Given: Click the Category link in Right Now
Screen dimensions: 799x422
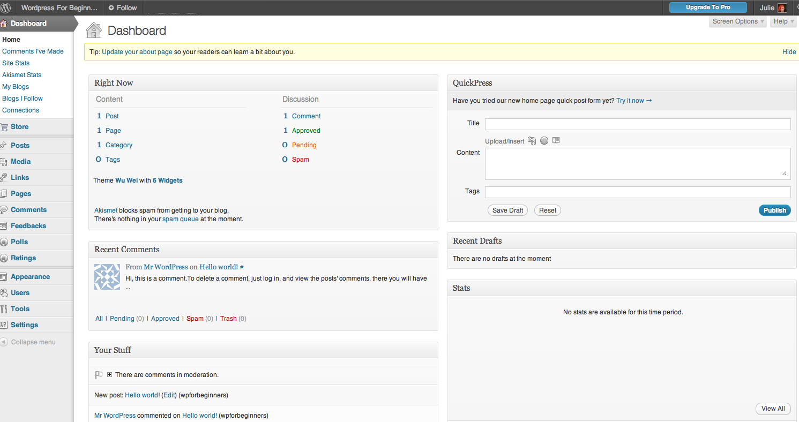Looking at the screenshot, I should [119, 145].
